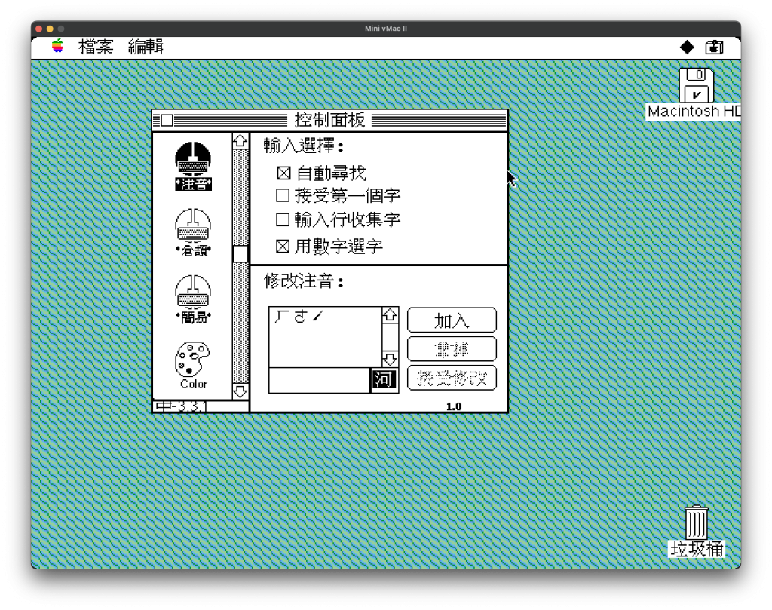Disable the 自動尋找 checkbox
The image size is (772, 610).
point(283,173)
